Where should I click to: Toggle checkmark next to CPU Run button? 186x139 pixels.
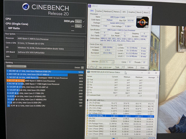click(x=84, y=21)
